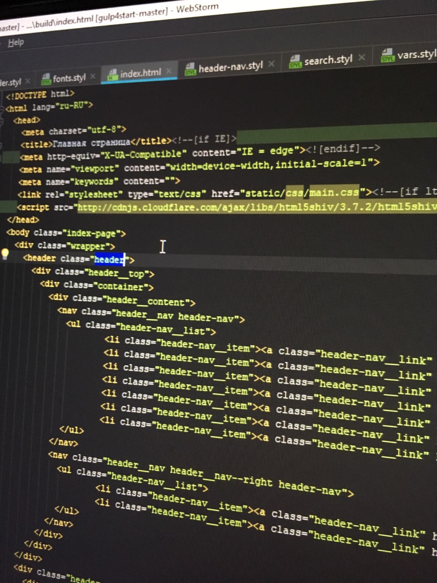Image resolution: width=437 pixels, height=583 pixels.
Task: Open the Help menu
Action: (16, 43)
